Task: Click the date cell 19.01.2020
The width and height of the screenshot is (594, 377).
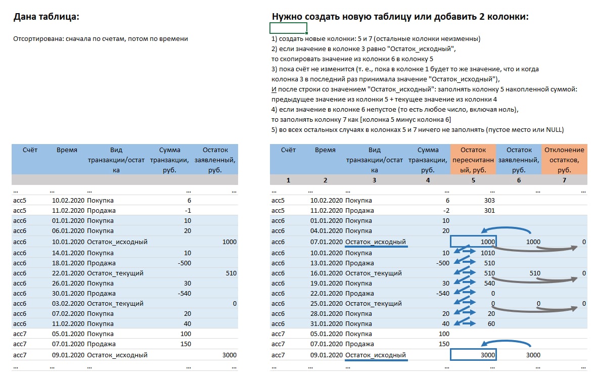Action: tap(327, 284)
